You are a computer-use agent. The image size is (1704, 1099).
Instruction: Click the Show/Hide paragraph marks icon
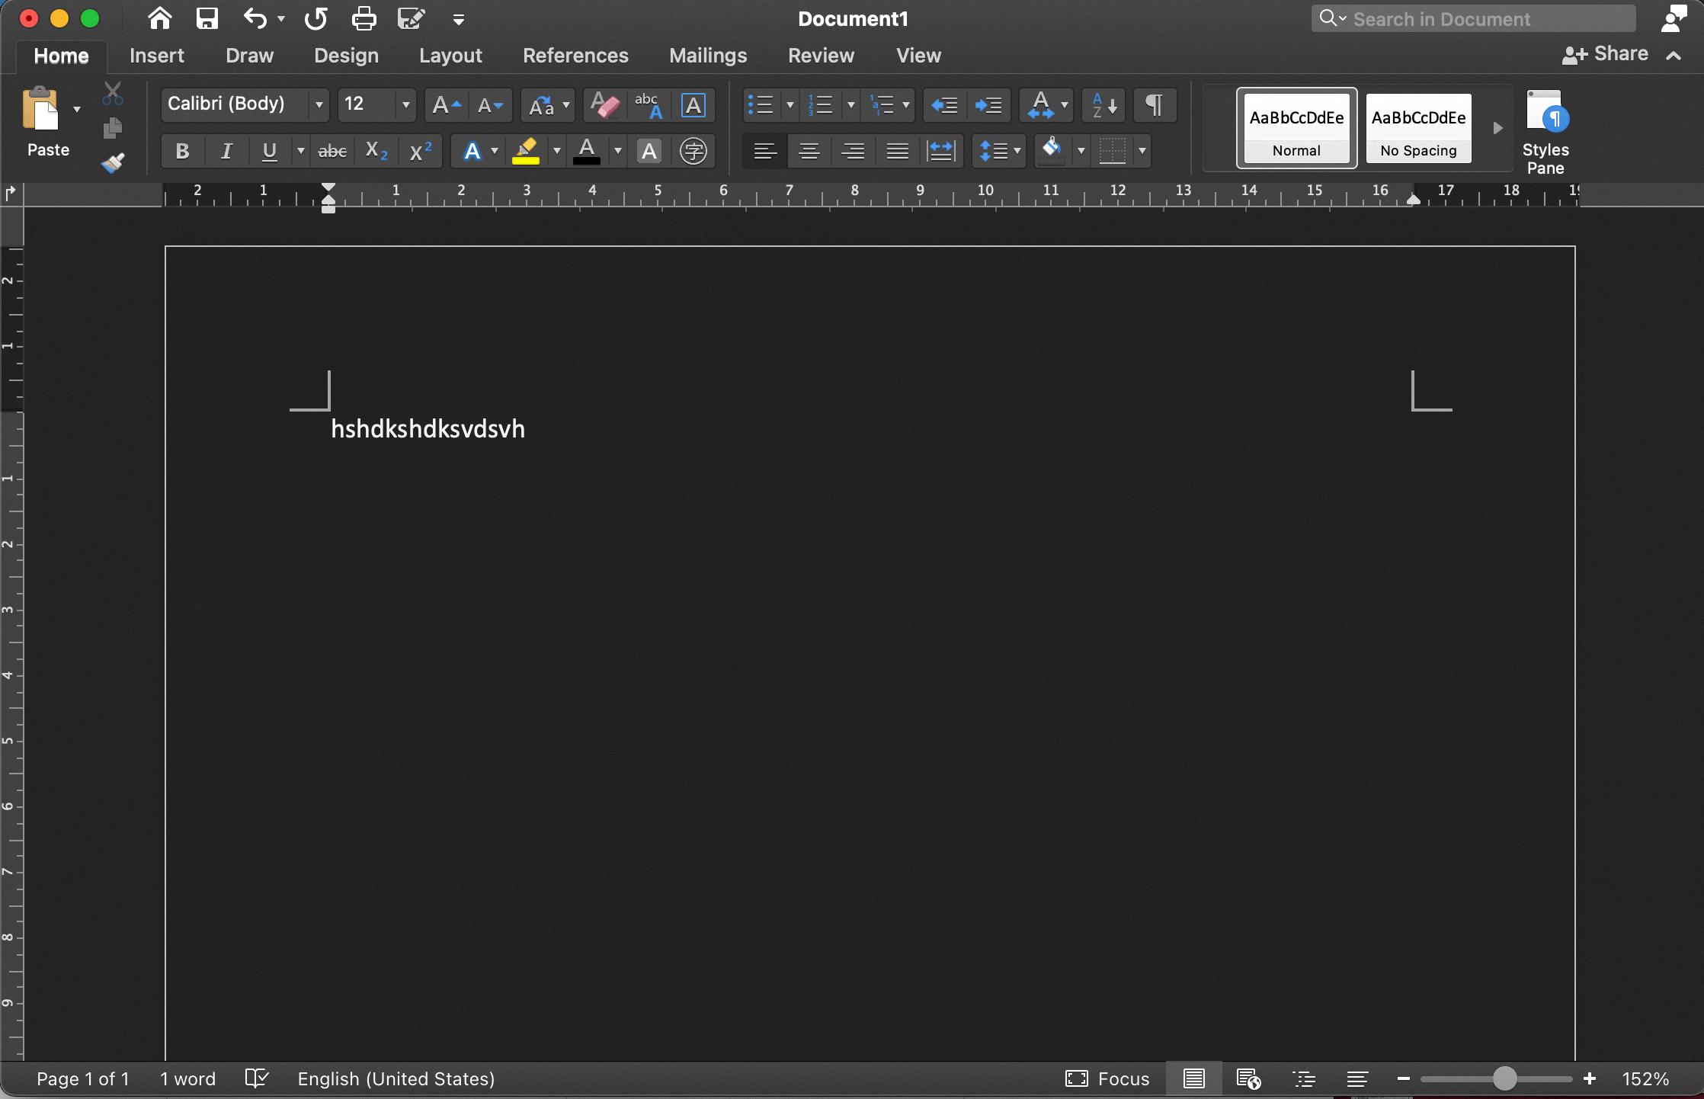tap(1151, 104)
